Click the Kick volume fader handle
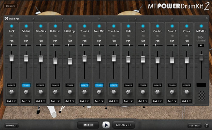The width and height of the screenshot is (212, 130). click(x=12, y=58)
